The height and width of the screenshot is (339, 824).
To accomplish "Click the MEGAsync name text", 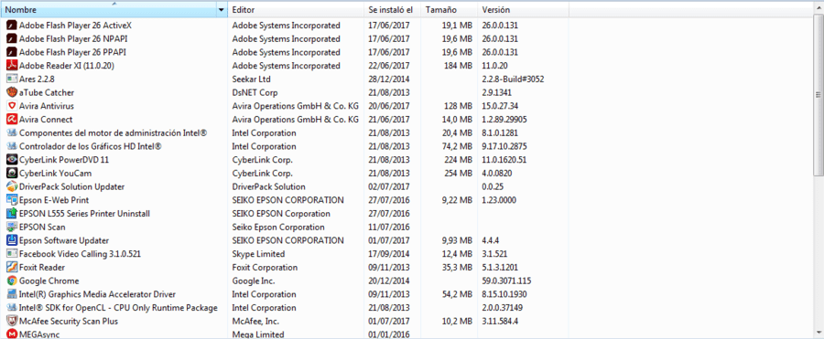I will [40, 334].
